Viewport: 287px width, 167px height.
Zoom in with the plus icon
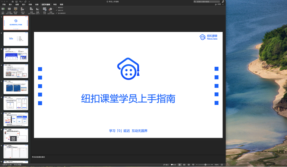212,165
